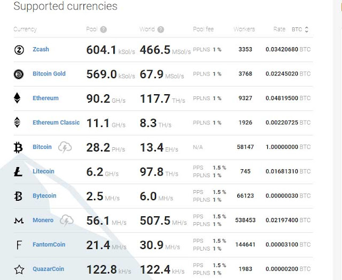
Task: Open the Bytecoin currency link
Action: [x=44, y=195]
